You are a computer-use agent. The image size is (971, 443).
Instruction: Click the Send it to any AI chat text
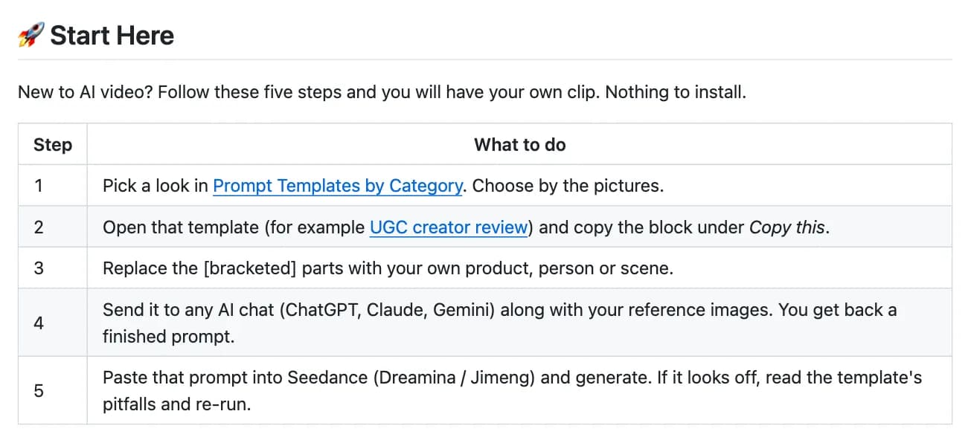pos(190,309)
